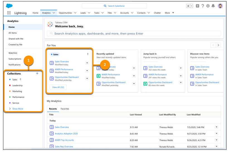Expand the Opportunities tab dropdown
Viewport: 229px width, 152px height.
pyautogui.click(x=75, y=13)
